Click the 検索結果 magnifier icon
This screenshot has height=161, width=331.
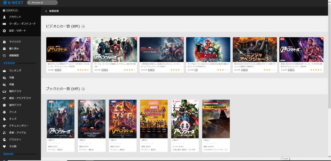click(46, 11)
